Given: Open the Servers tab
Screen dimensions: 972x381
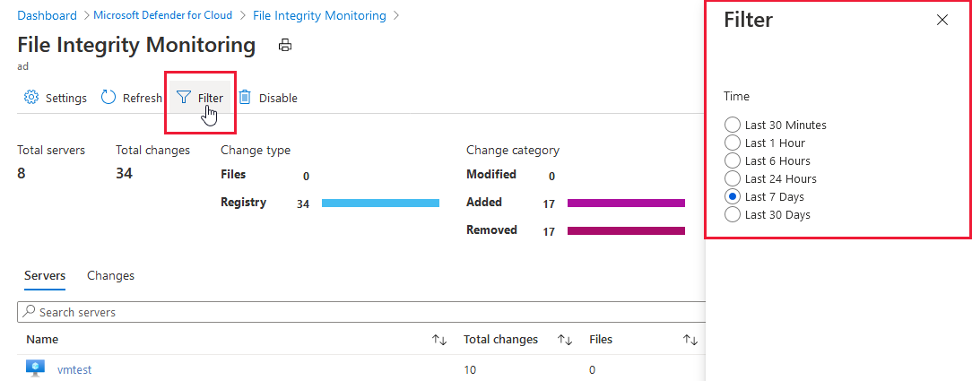Looking at the screenshot, I should tap(45, 275).
